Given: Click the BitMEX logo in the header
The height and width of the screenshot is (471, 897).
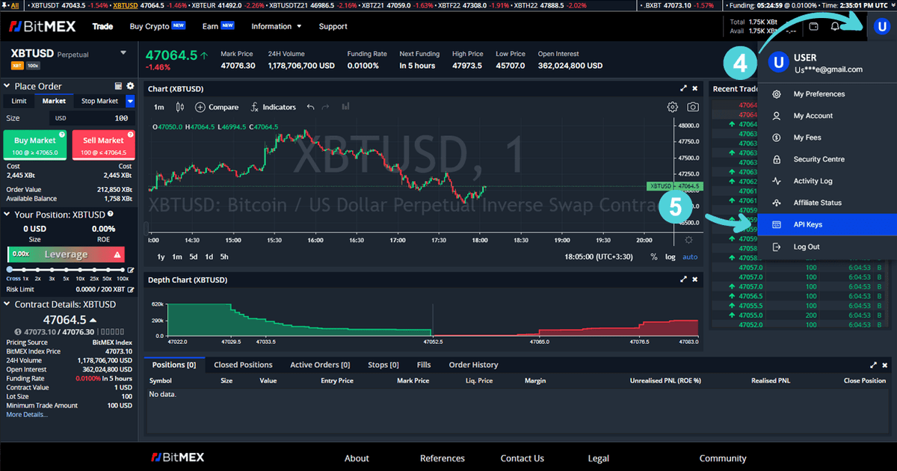Looking at the screenshot, I should (44, 26).
